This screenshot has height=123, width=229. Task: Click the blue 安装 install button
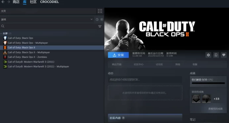pos(118,55)
